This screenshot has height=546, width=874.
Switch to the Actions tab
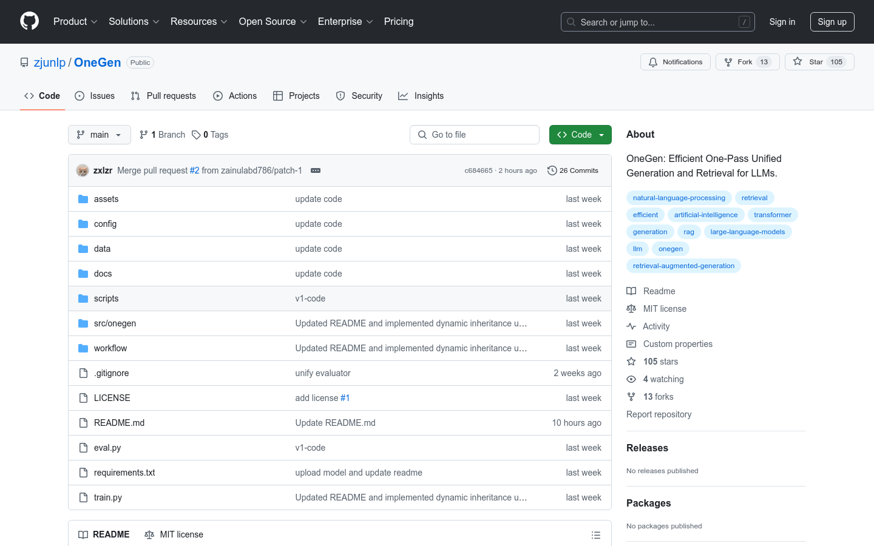(x=235, y=96)
